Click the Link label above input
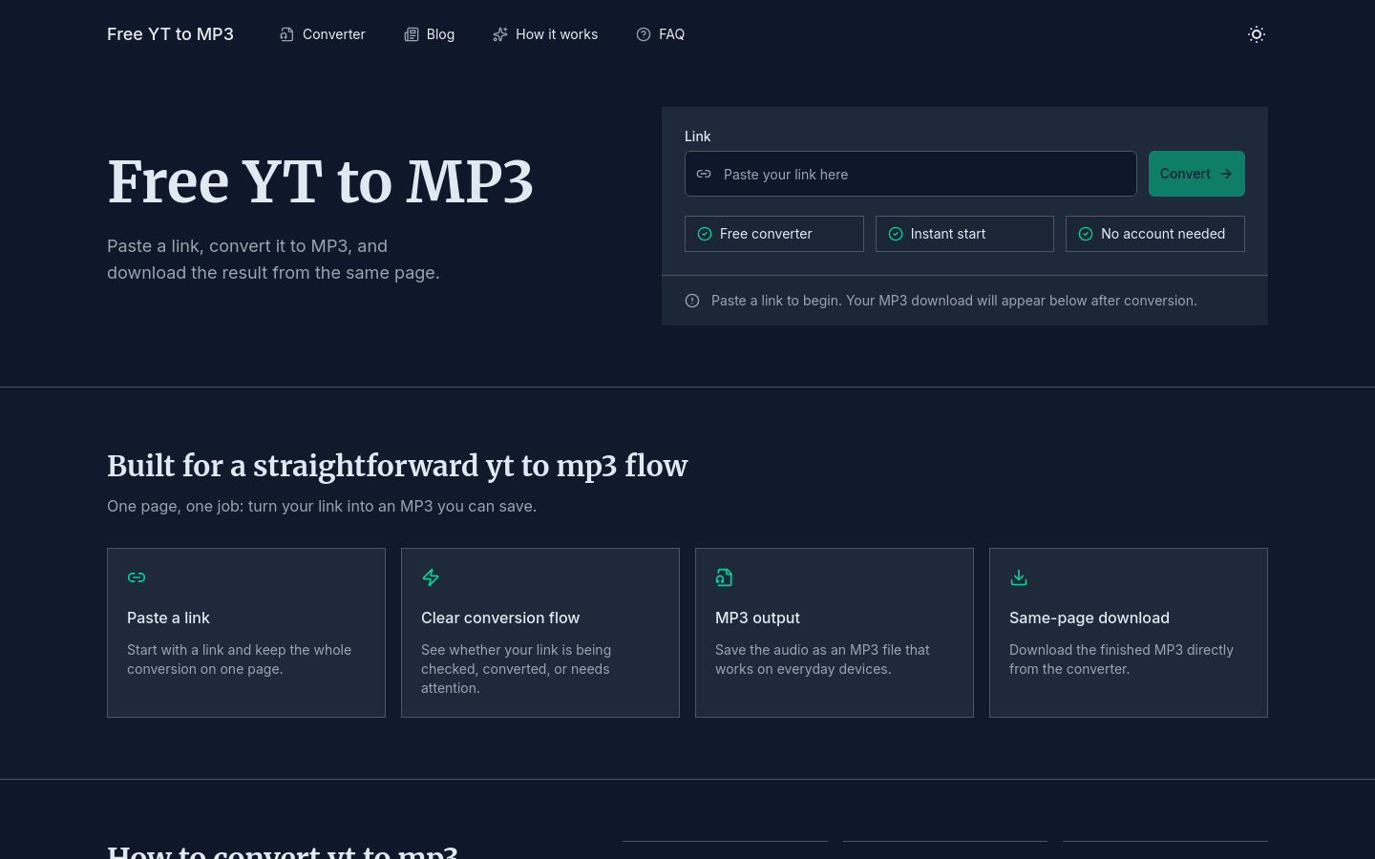This screenshot has width=1375, height=859. (x=698, y=136)
